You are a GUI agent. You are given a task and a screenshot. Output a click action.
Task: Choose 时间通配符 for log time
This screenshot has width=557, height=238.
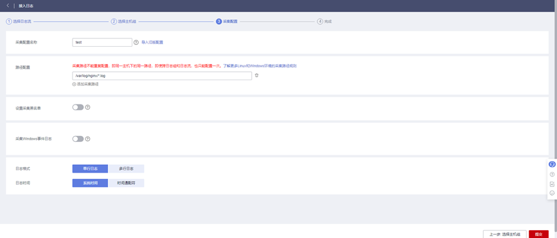coord(126,183)
